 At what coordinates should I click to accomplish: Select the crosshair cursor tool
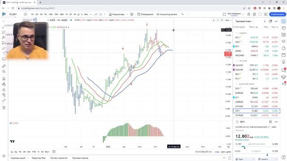4,21
